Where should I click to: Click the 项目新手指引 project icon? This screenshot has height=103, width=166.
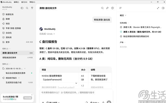click(x=4, y=78)
